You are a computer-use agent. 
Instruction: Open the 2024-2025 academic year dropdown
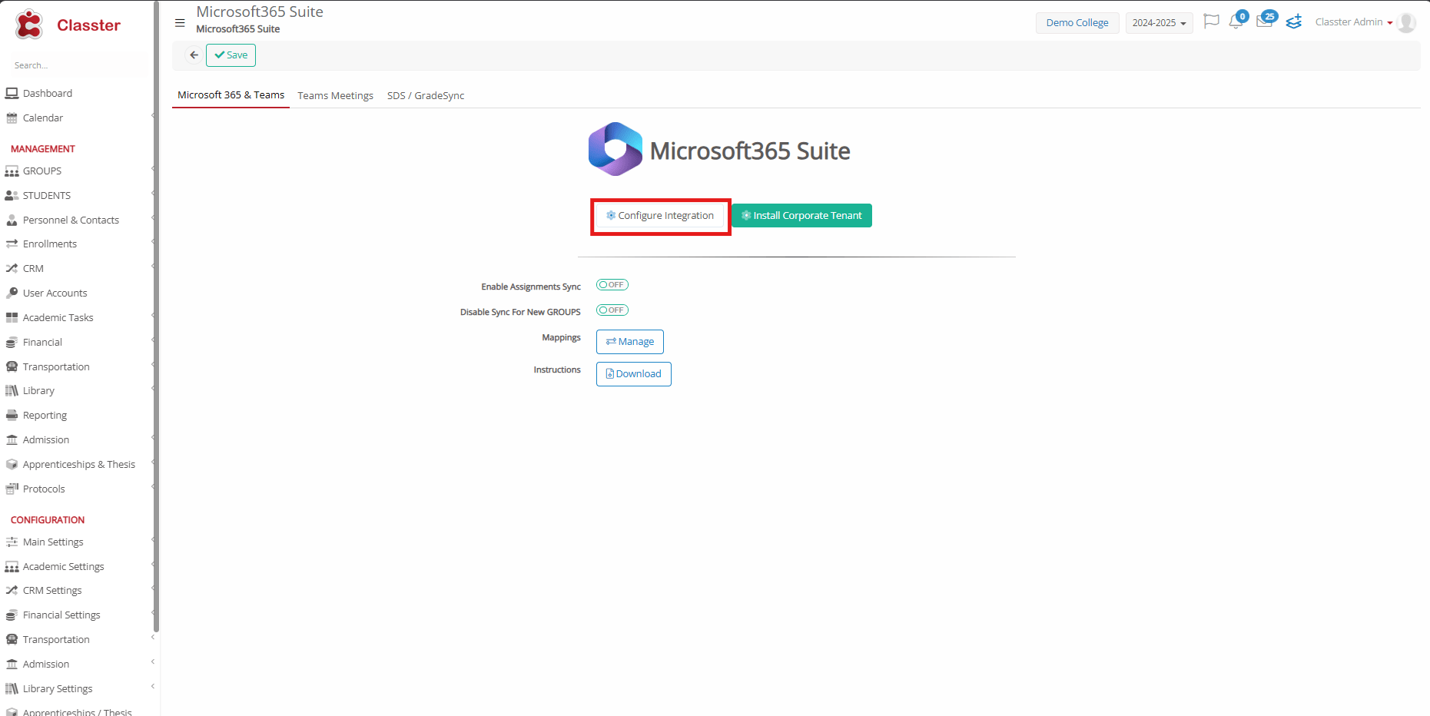point(1159,23)
